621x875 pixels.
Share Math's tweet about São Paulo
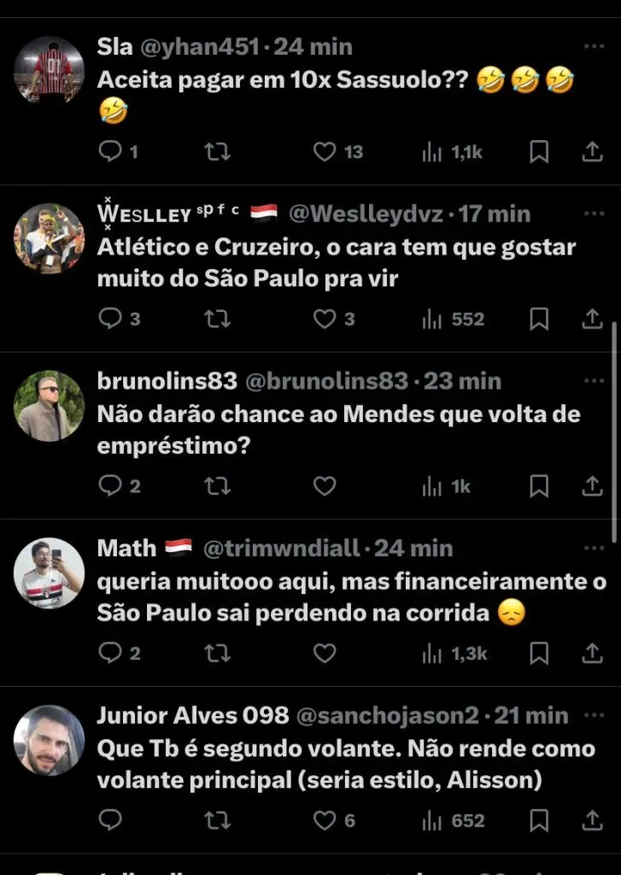click(592, 654)
